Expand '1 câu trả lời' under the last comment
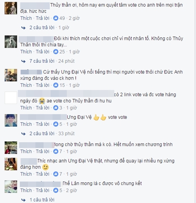Viewport: 196px width, 203px height. [42, 200]
